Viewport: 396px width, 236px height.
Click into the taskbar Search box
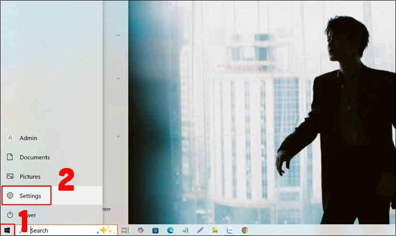[x=66, y=230]
